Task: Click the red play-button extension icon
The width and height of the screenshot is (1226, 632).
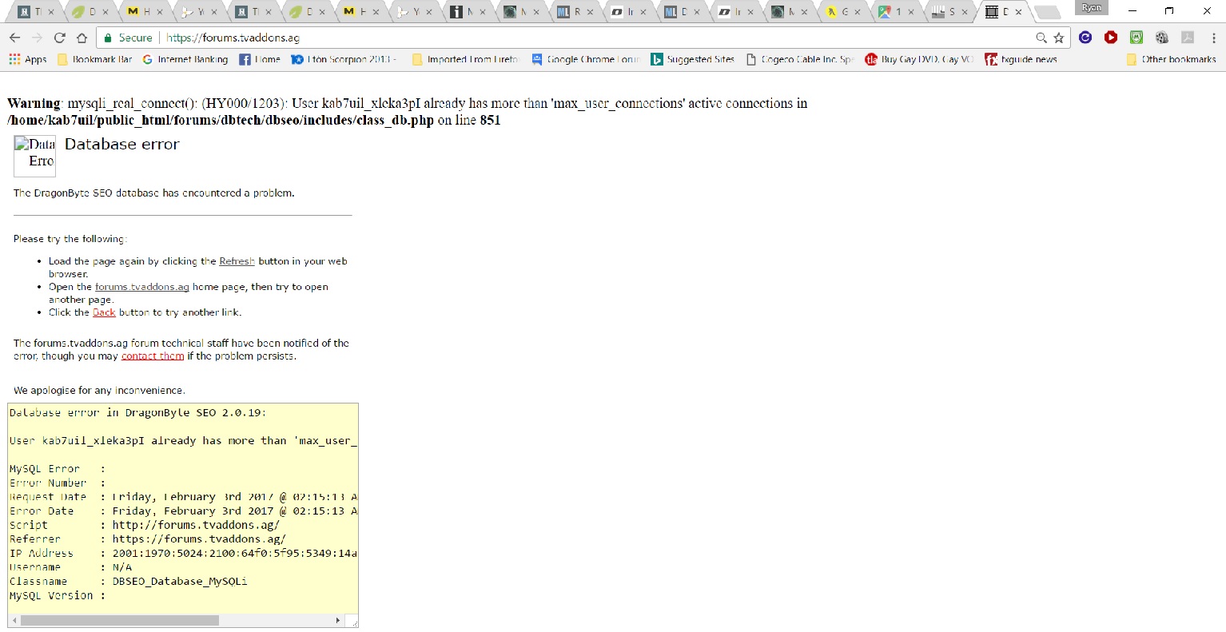Action: [1111, 37]
